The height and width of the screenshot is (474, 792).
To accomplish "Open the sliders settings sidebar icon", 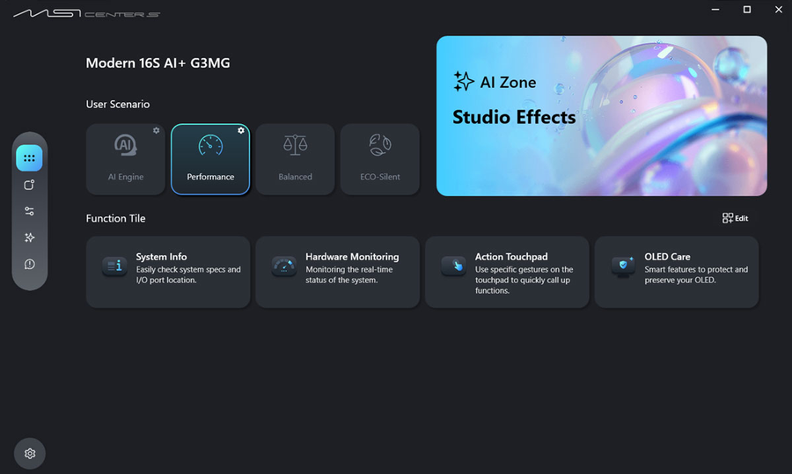I will coord(29,211).
